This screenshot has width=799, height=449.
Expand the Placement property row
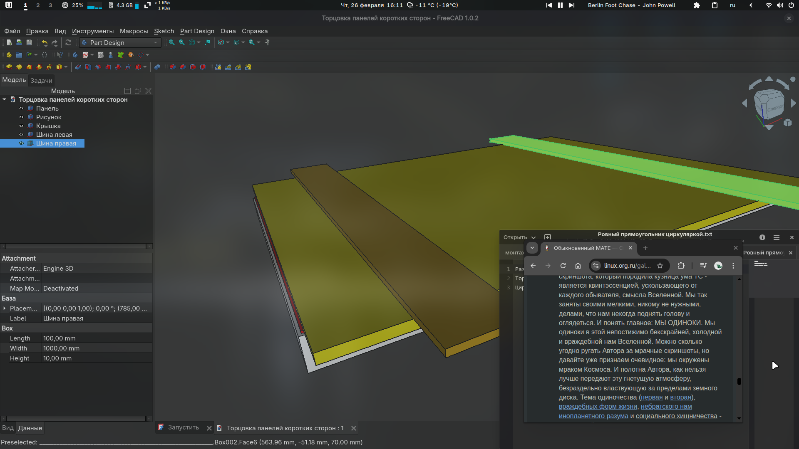[x=5, y=308]
